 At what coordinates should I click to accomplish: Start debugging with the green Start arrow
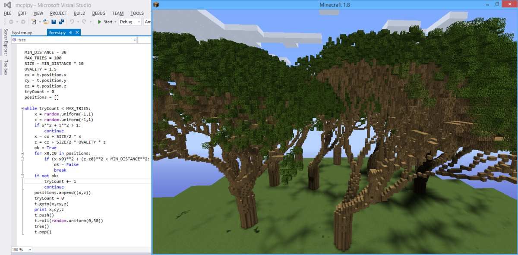[x=100, y=22]
